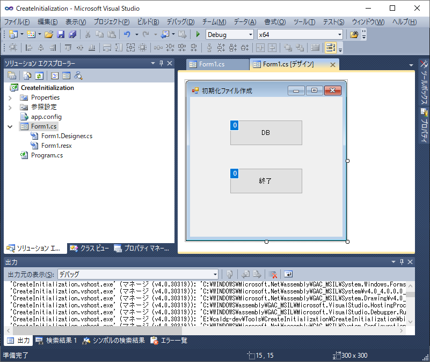This screenshot has height=362, width=430.
Task: Click the View Class Diagram icon
Action: 78,76
